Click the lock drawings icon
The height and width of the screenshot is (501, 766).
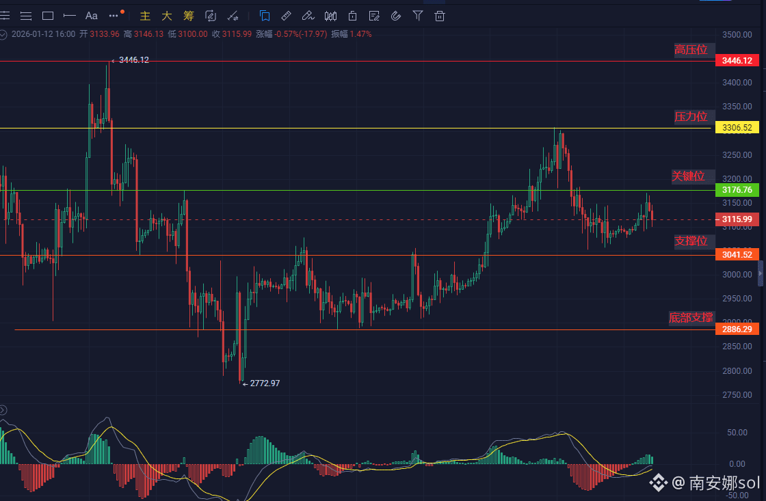click(352, 16)
